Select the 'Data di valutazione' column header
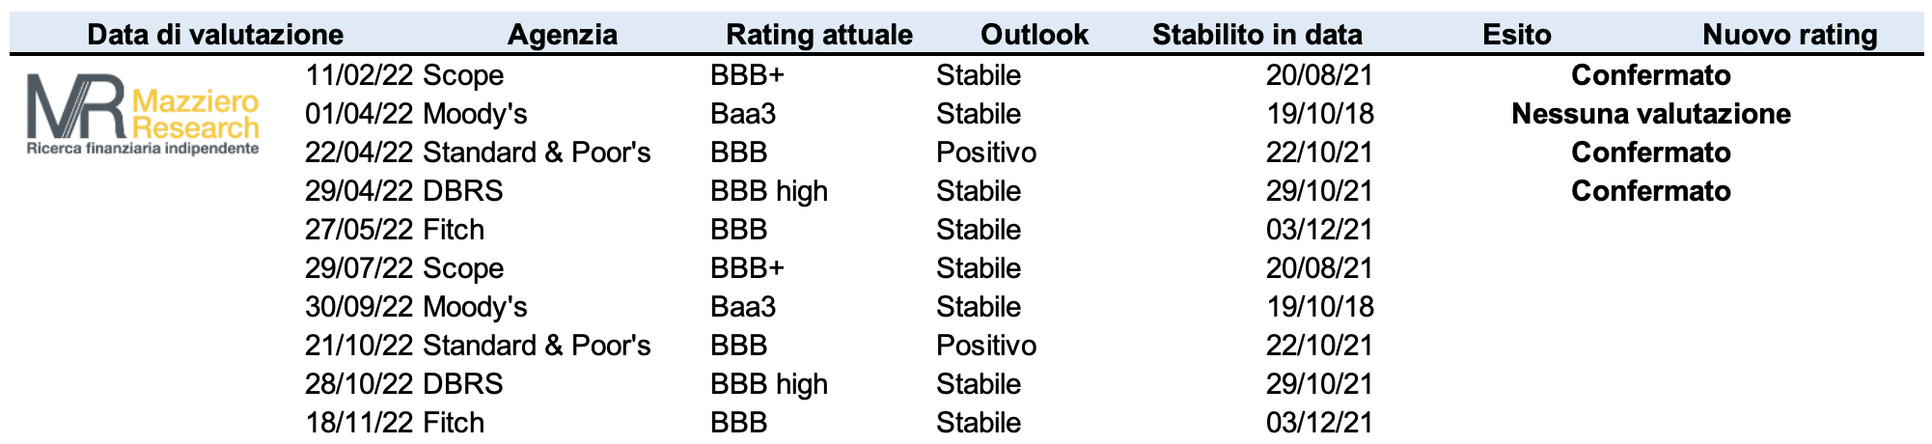 point(215,35)
